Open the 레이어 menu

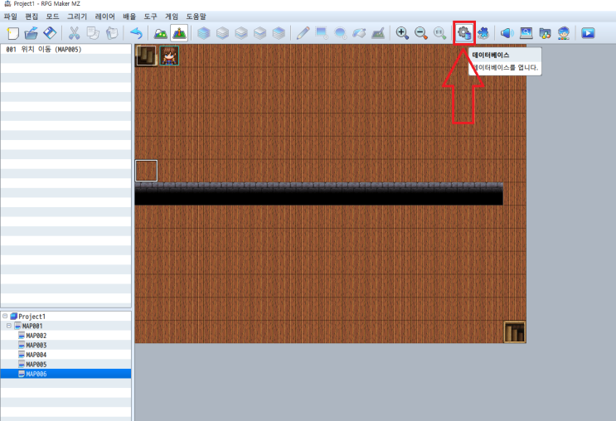[x=105, y=17]
